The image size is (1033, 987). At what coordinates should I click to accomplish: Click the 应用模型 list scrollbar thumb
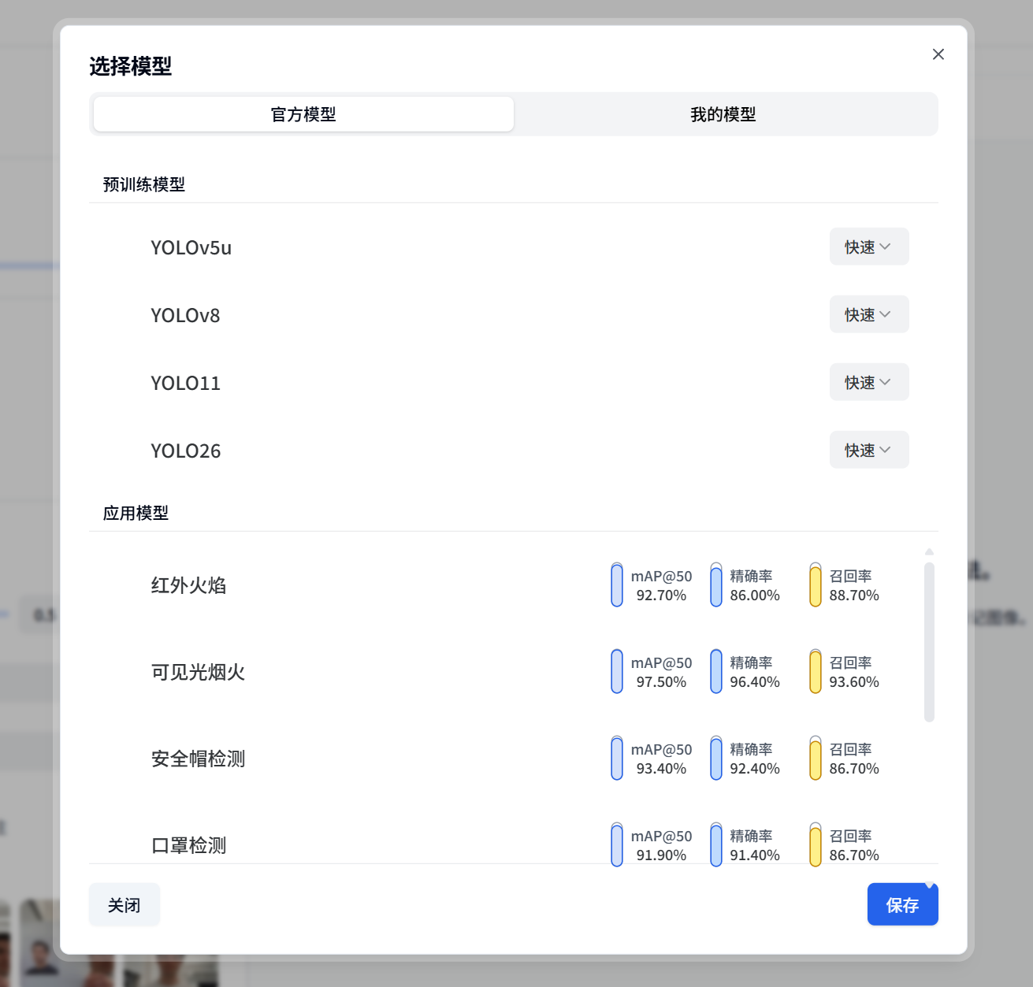pyautogui.click(x=929, y=642)
